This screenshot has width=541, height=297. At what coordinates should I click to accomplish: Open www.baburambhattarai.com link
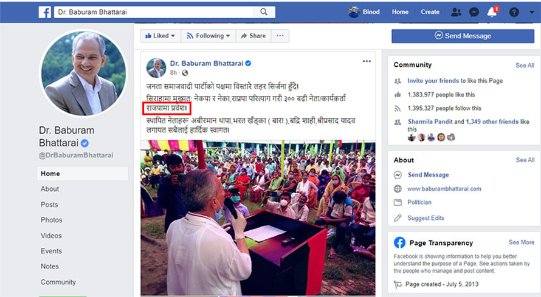coord(444,189)
